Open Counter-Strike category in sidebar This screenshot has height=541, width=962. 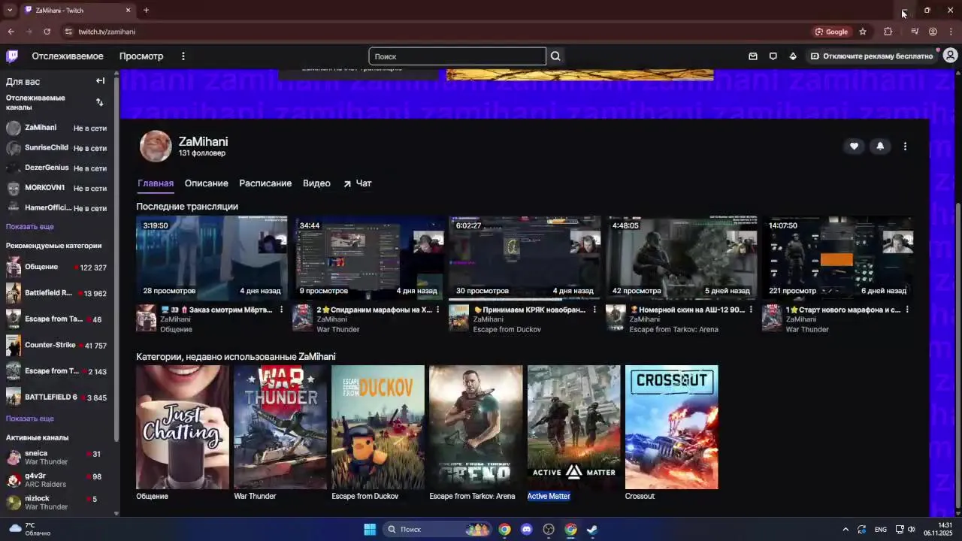[x=56, y=346]
